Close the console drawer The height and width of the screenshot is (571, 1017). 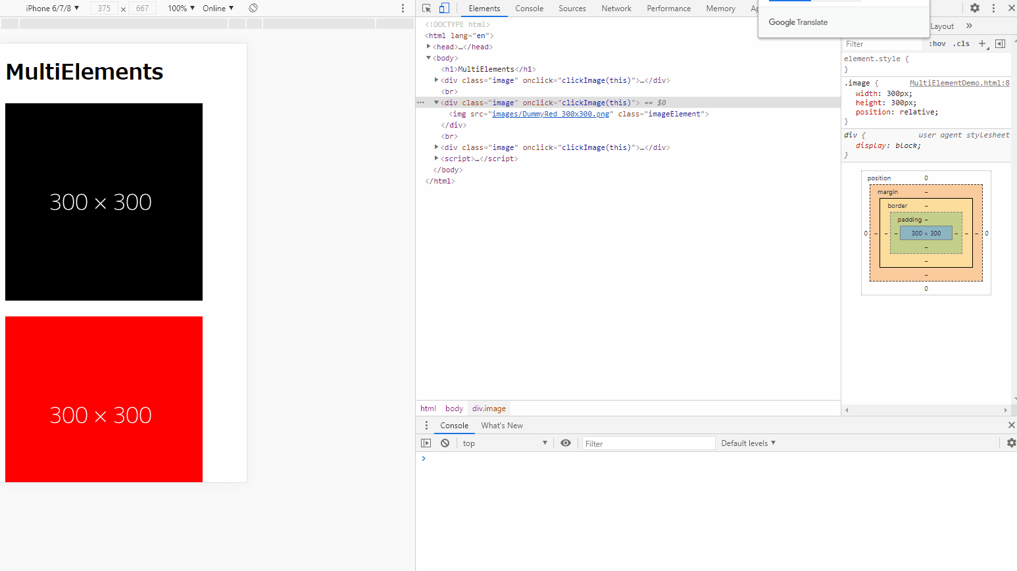point(1011,425)
